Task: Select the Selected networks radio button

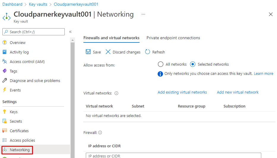Action: tap(193, 64)
